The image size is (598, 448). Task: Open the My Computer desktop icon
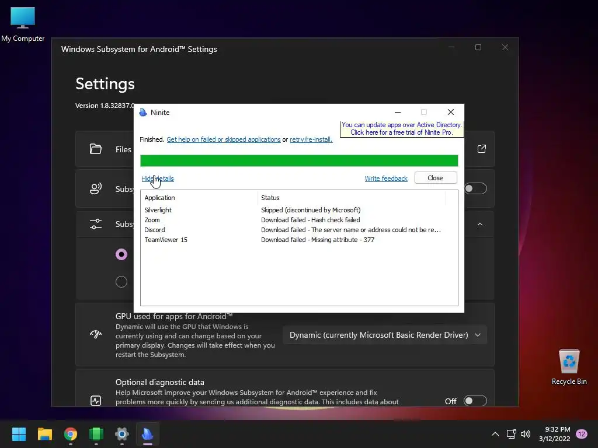(x=23, y=24)
